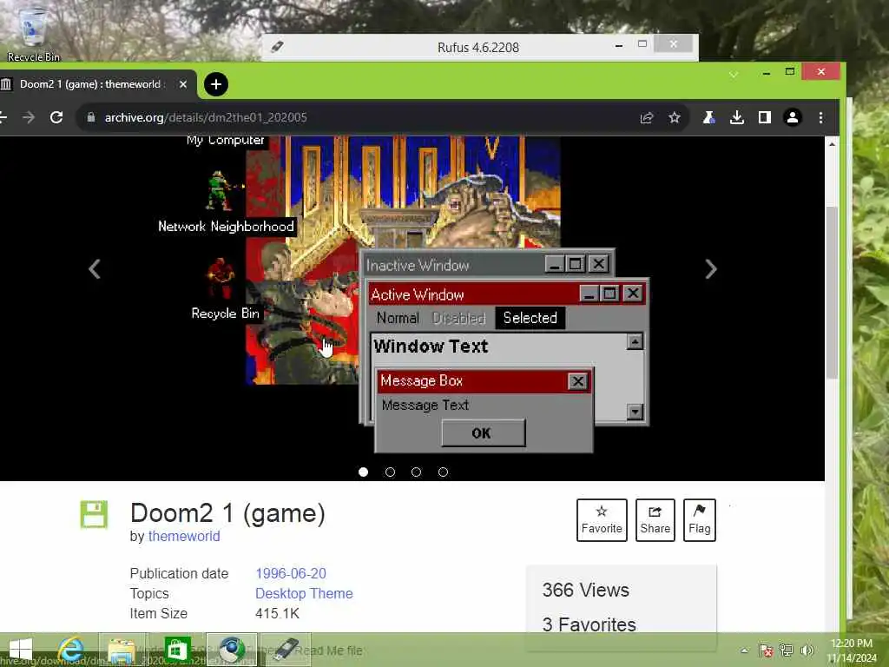Click the Rufus USB drive title icon
The image size is (889, 667).
click(277, 47)
